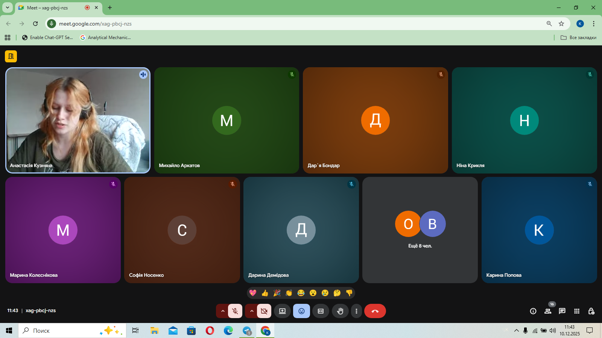Hide the emoji reactions bar

(x=301, y=311)
